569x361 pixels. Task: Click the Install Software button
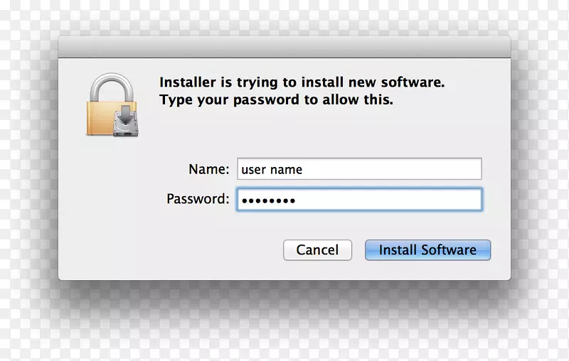427,249
